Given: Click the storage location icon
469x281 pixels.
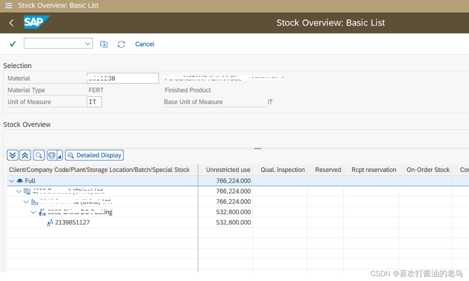Looking at the screenshot, I should pyautogui.click(x=42, y=212).
